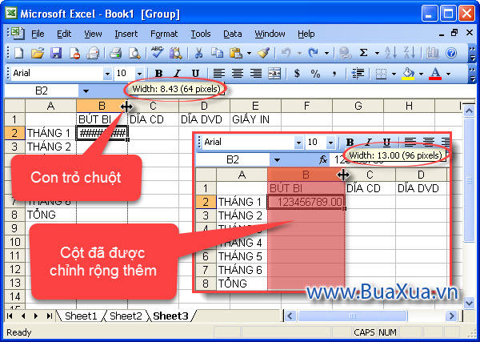Viewport: 480px width, 342px height.
Task: Toggle Center alignment in main Formatting toolbar
Action: coord(238,74)
